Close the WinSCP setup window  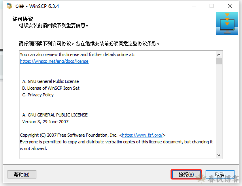point(230,6)
